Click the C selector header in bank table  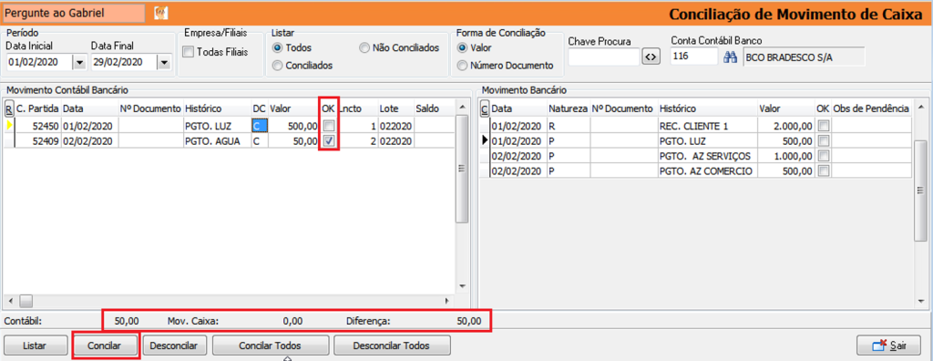pos(485,109)
